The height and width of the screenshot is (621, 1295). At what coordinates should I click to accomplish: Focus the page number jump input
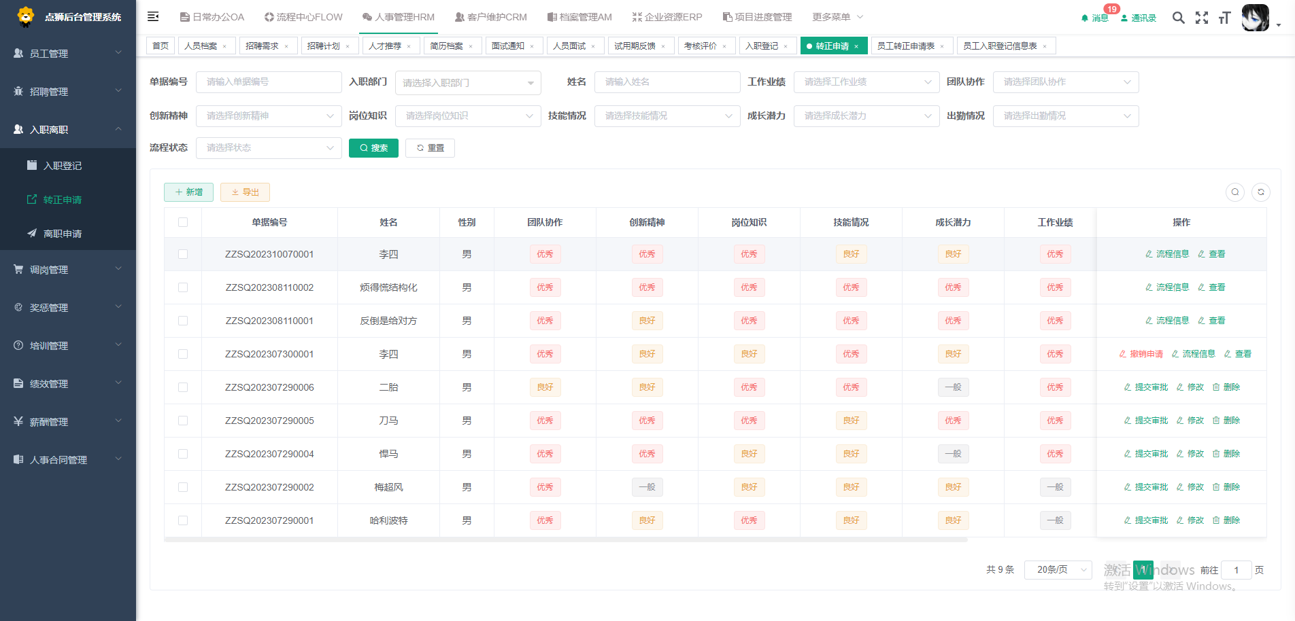(1236, 570)
